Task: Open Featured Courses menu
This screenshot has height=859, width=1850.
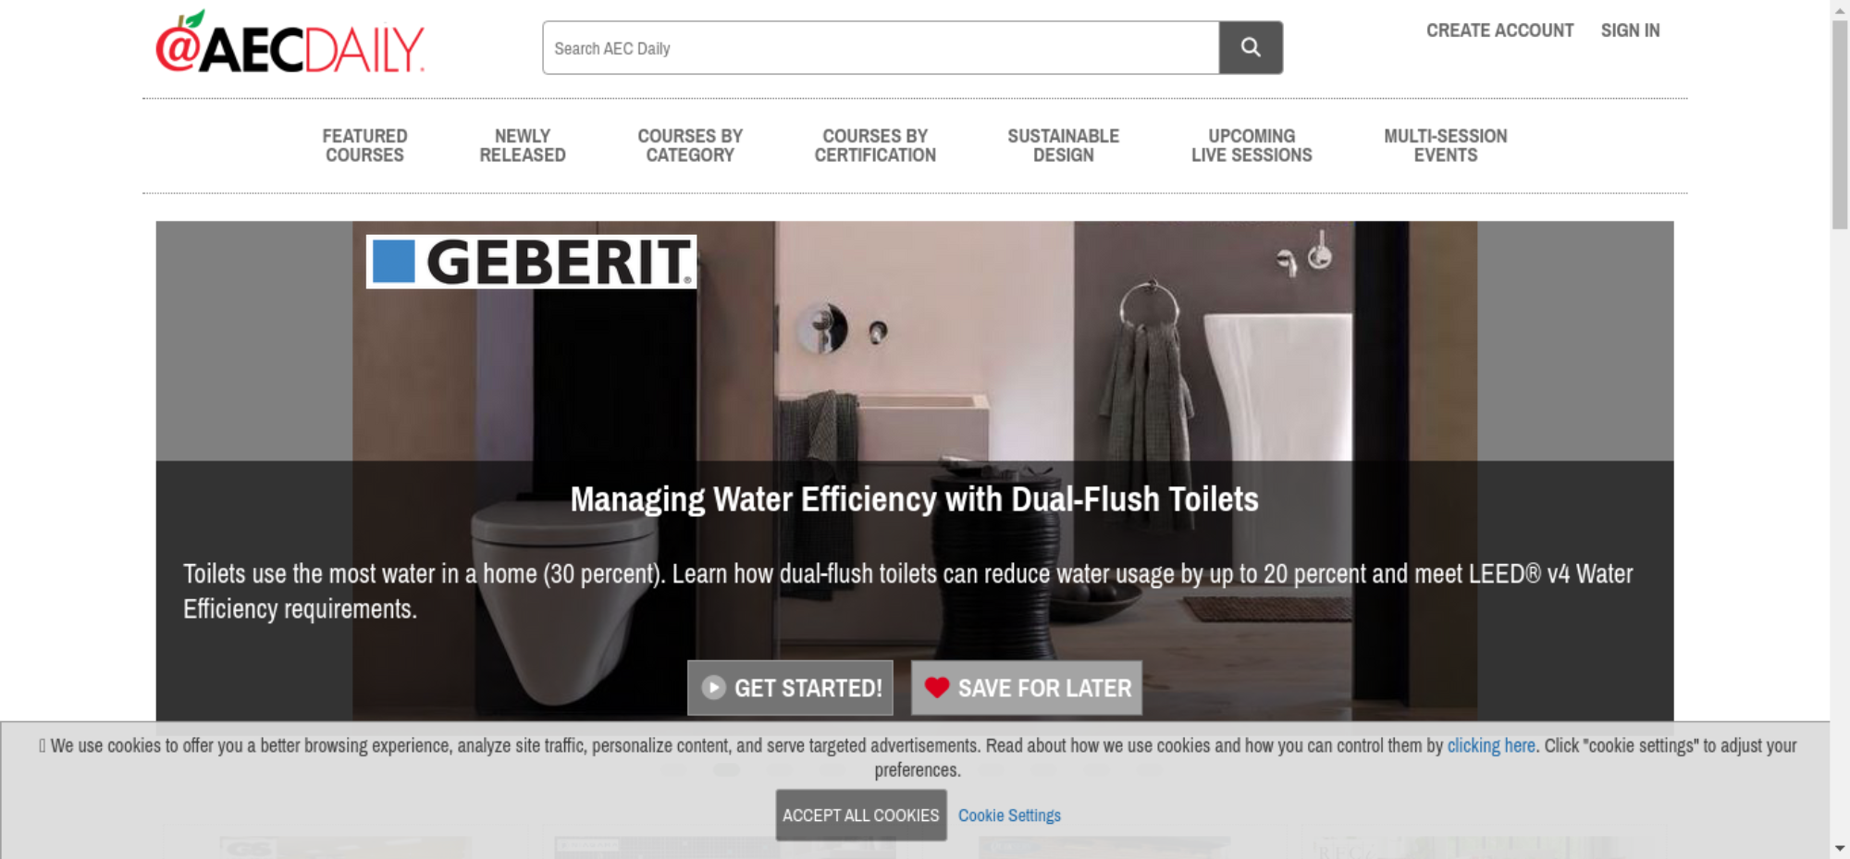Action: (364, 146)
